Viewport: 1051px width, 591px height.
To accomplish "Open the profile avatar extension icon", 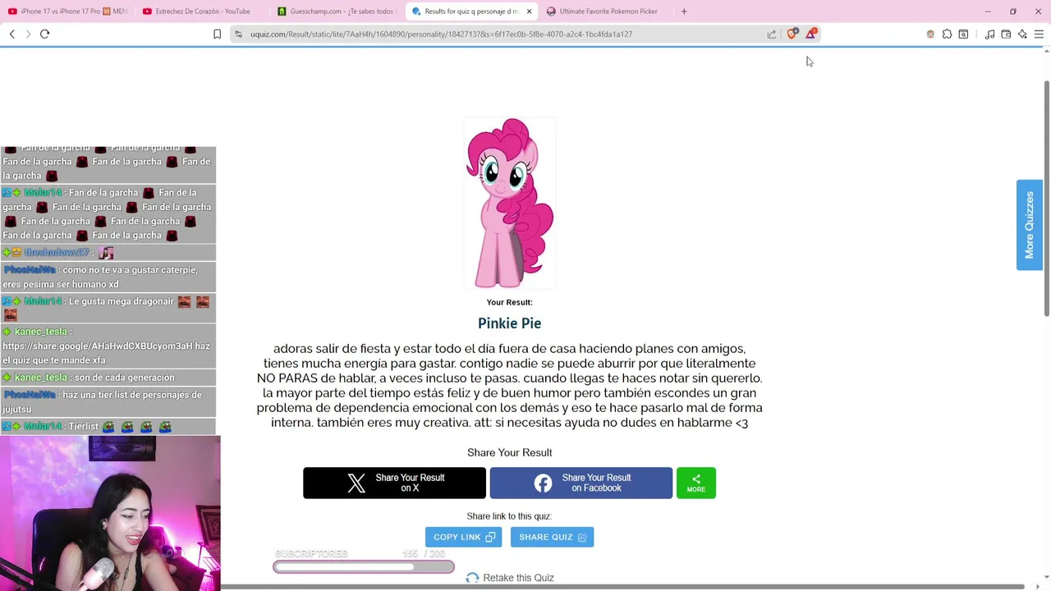I will (930, 34).
